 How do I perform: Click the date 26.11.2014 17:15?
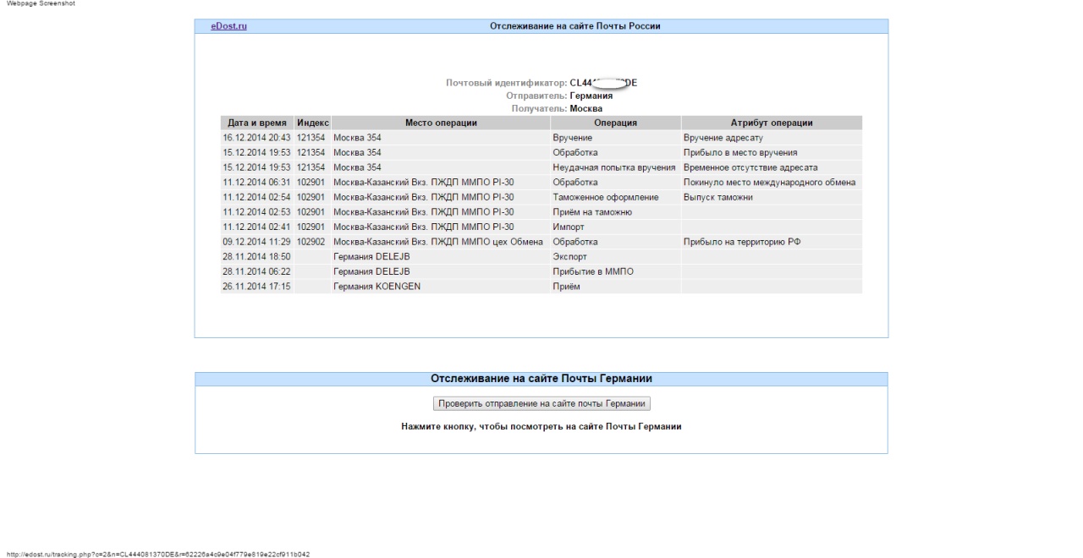(256, 287)
